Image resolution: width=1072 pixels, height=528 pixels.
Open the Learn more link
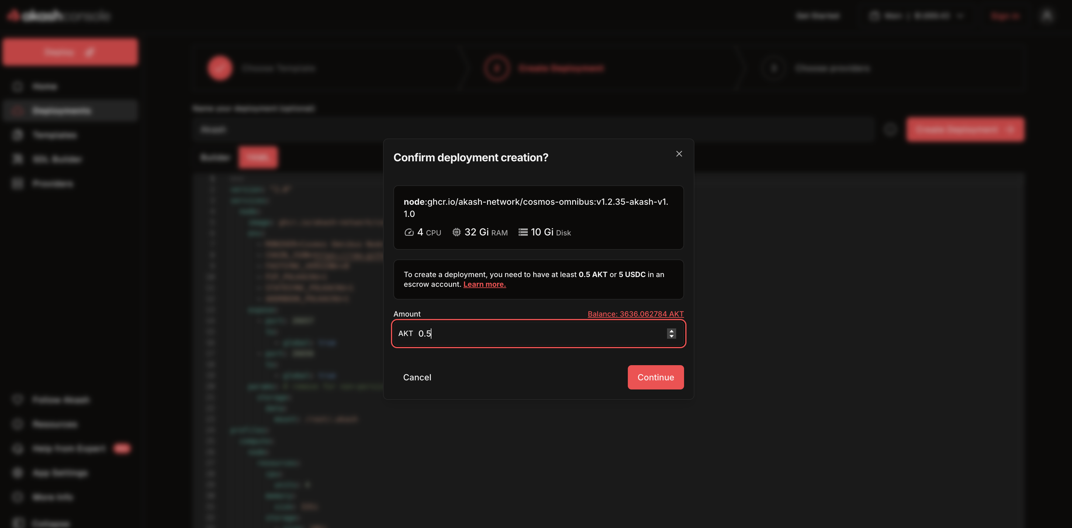point(484,284)
